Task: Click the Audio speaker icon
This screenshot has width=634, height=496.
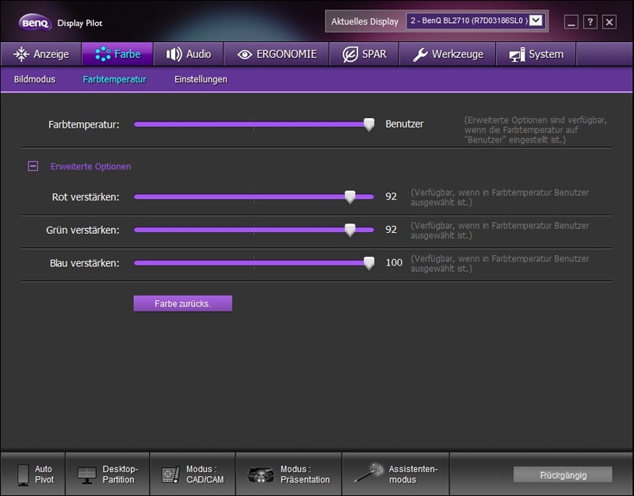Action: click(x=174, y=54)
